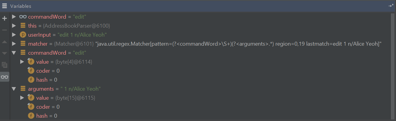
Task: Collapse the arguments variable node
Action: click(14, 89)
